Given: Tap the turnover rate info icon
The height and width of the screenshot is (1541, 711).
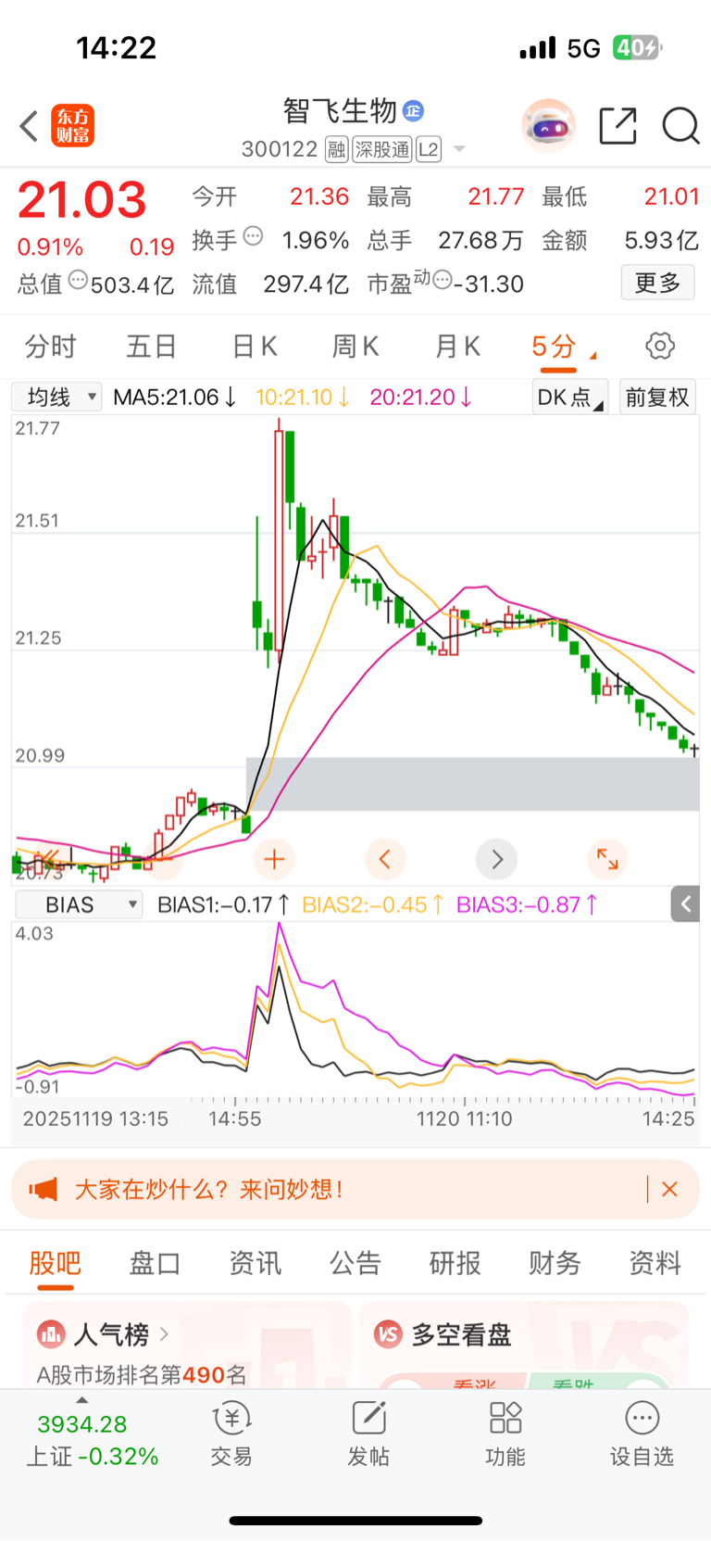Looking at the screenshot, I should (x=253, y=236).
